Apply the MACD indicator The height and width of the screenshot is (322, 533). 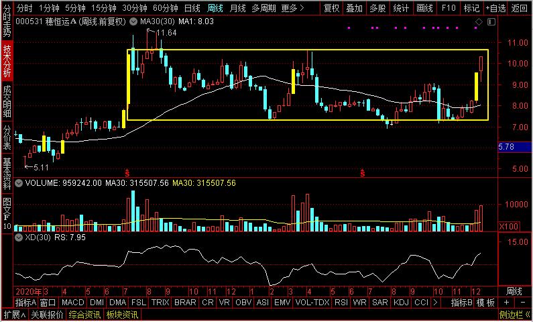73,303
